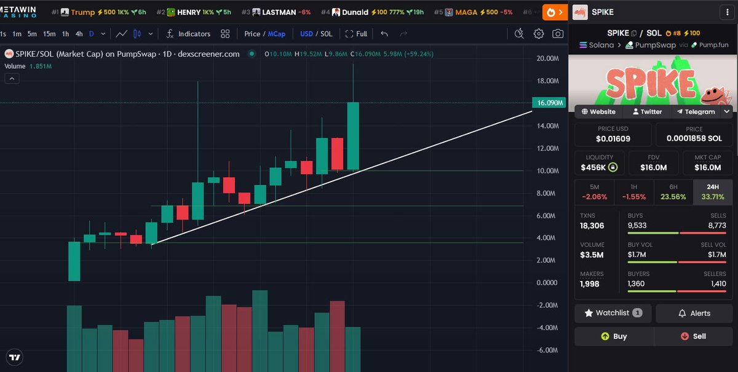Screen dimensions: 738x372
Task: Select the 4h timeframe
Action: click(x=79, y=34)
